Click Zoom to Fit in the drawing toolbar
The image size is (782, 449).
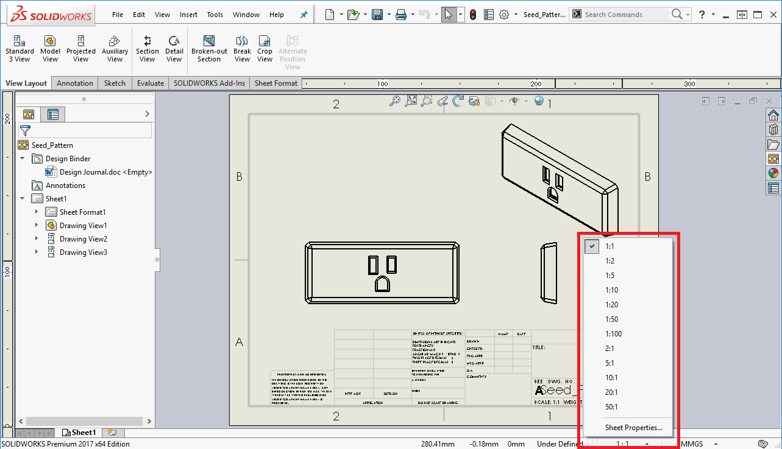click(x=410, y=100)
